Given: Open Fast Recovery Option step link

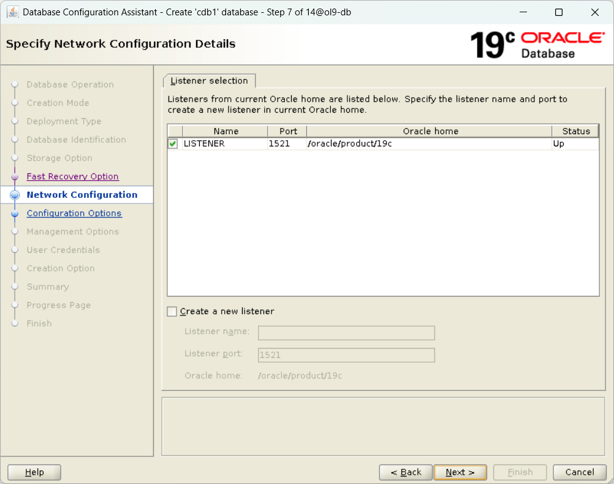Looking at the screenshot, I should [x=72, y=176].
